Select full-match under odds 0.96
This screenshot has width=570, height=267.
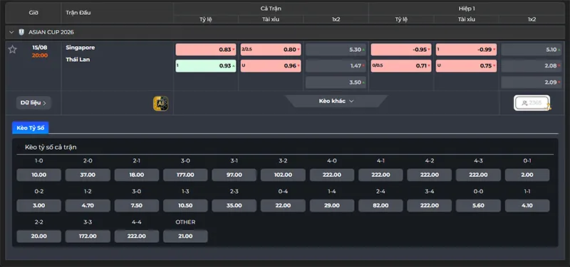coord(271,66)
